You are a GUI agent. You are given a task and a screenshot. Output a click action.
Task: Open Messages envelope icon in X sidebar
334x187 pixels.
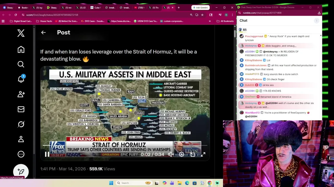click(21, 109)
